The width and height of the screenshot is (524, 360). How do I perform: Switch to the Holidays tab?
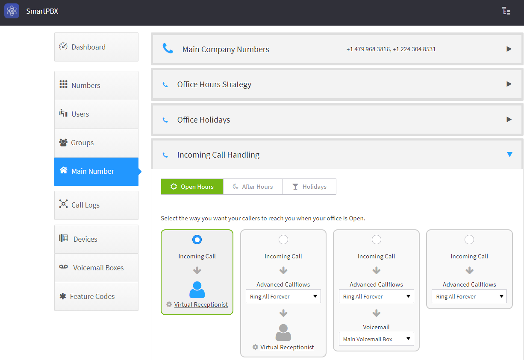pos(309,187)
